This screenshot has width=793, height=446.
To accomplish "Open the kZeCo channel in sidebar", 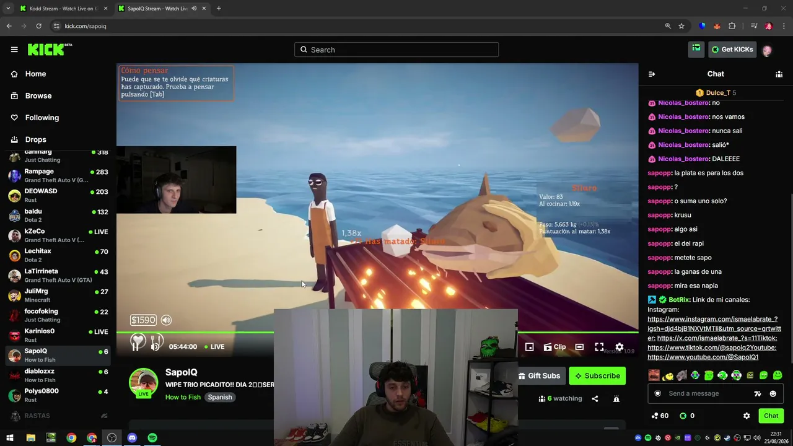I will click(58, 235).
